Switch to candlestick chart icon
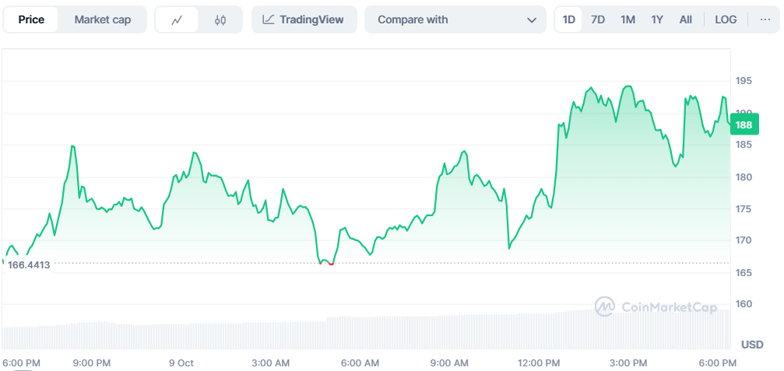 pyautogui.click(x=220, y=20)
